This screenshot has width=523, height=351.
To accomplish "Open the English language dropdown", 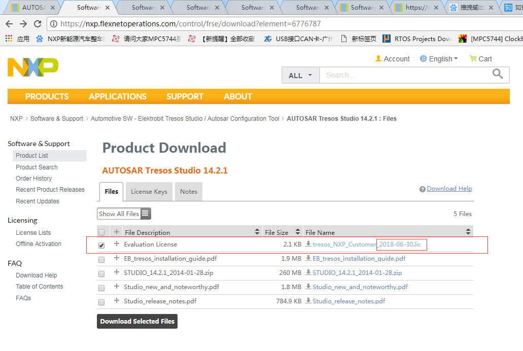I will [443, 59].
